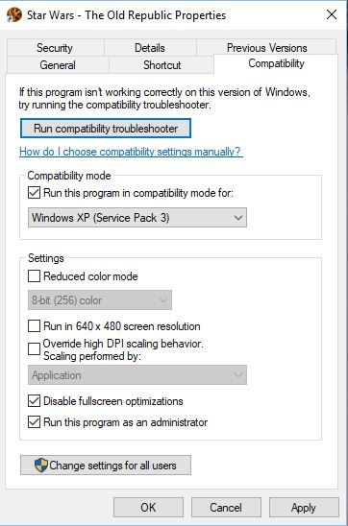Uncheck Run this program as an administrator
The height and width of the screenshot is (526, 348).
point(34,422)
